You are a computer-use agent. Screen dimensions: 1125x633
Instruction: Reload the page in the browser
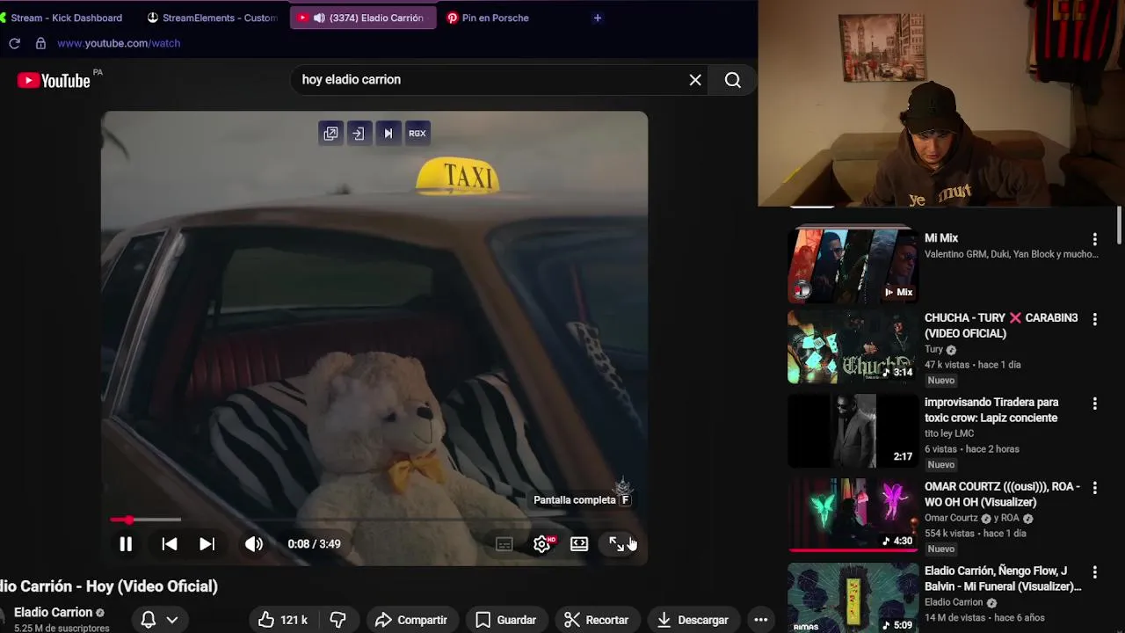[x=14, y=43]
